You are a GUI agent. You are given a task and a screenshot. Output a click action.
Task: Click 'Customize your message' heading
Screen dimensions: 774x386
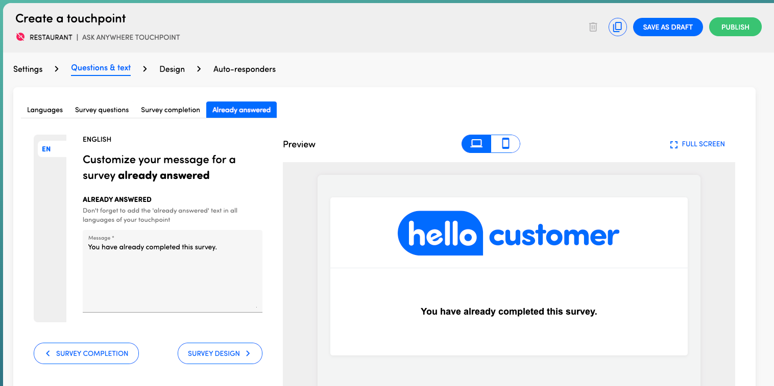tap(159, 167)
